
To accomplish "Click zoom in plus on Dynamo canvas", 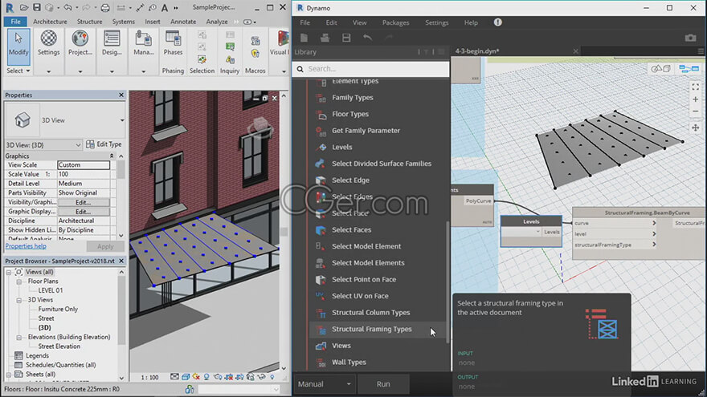I will [695, 99].
